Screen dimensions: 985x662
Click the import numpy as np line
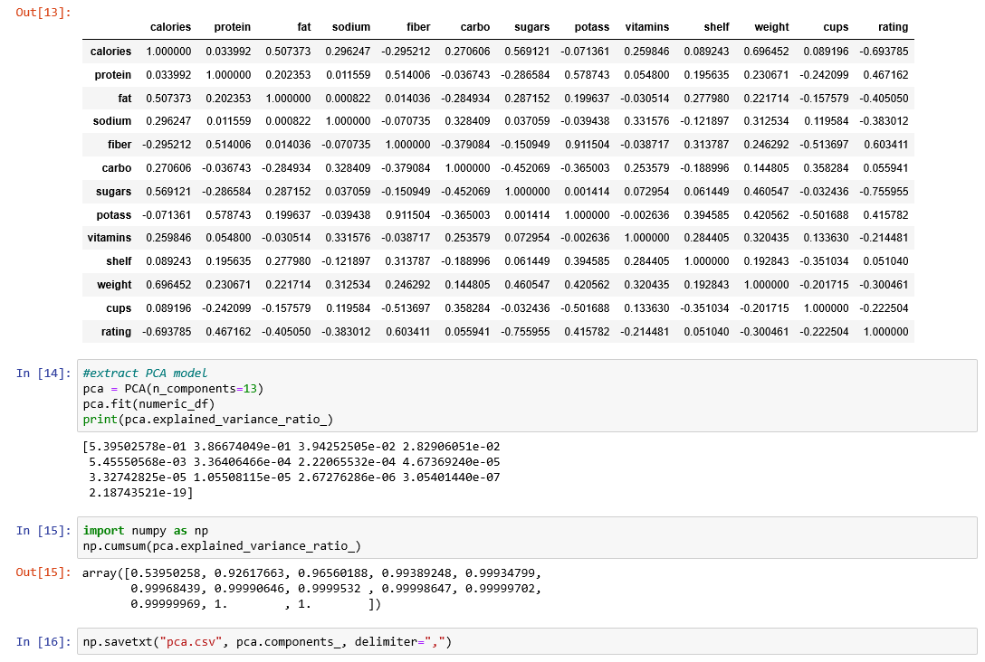pos(145,531)
